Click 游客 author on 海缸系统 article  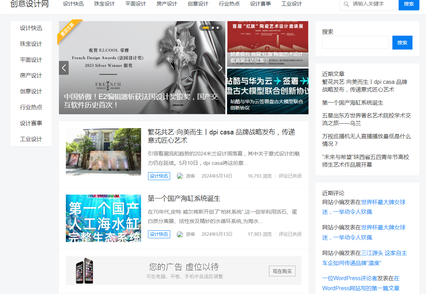[190, 234]
